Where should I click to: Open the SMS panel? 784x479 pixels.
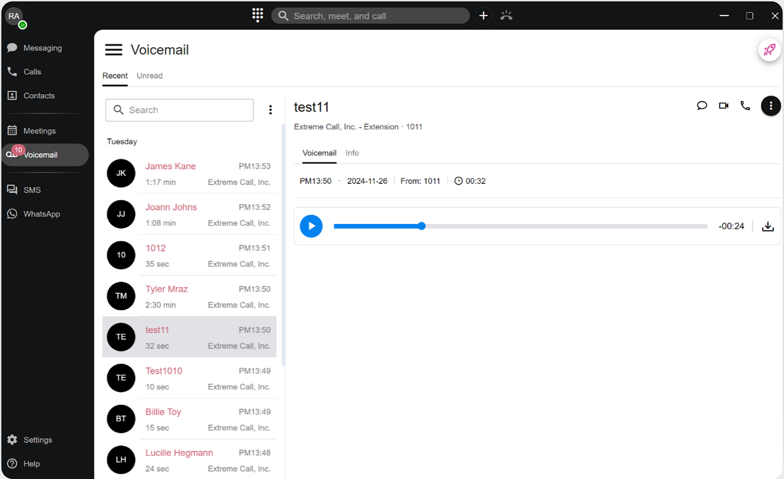pos(33,190)
